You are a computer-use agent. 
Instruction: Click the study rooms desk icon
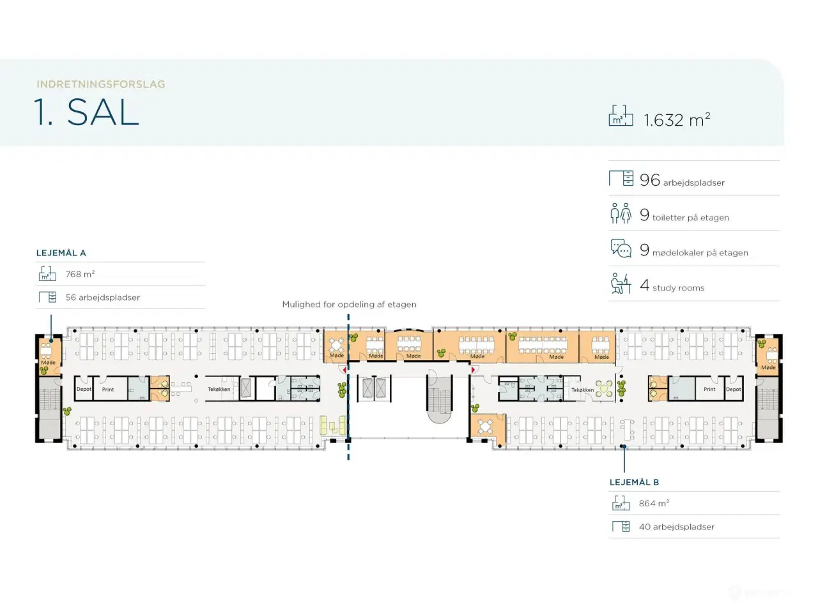tap(621, 284)
